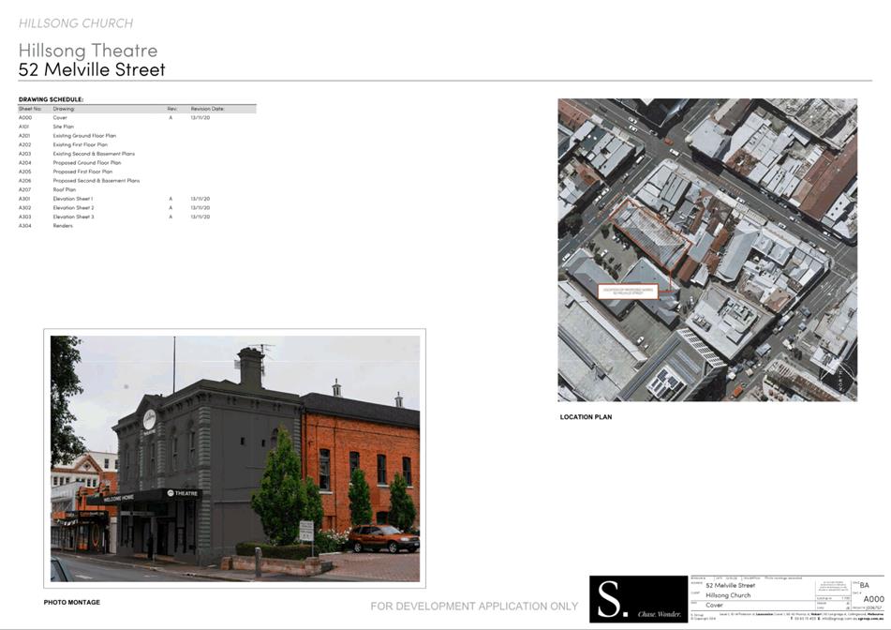Select sheet number A303

[25, 217]
